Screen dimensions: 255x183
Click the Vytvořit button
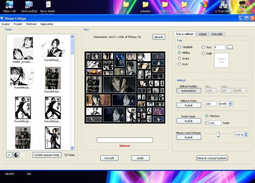point(109,158)
